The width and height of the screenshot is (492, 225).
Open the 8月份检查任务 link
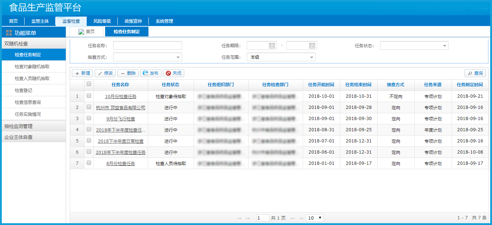point(121,163)
